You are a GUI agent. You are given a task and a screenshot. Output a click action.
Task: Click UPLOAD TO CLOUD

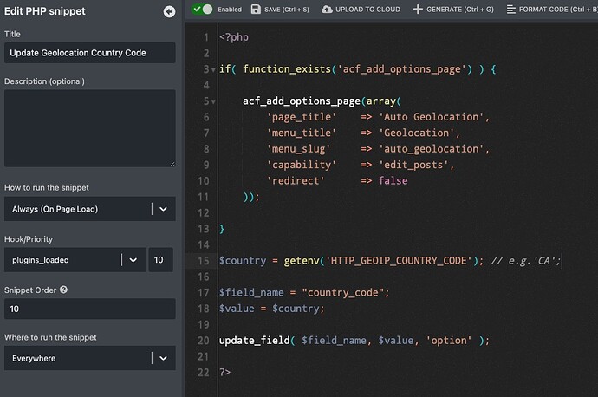[367, 10]
